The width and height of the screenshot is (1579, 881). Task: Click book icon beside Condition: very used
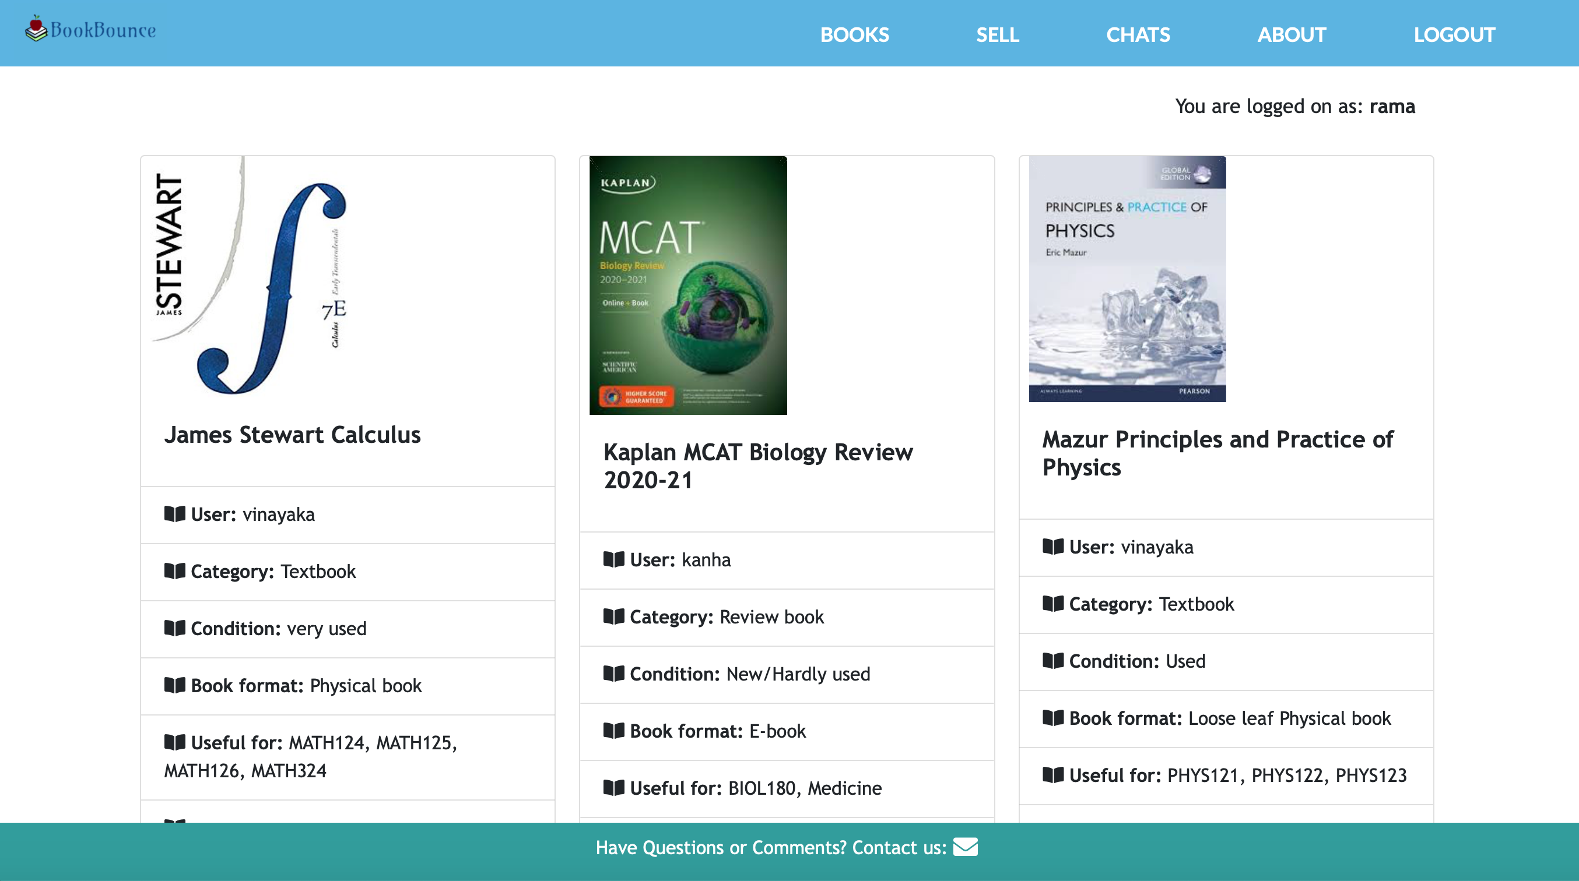(x=175, y=628)
